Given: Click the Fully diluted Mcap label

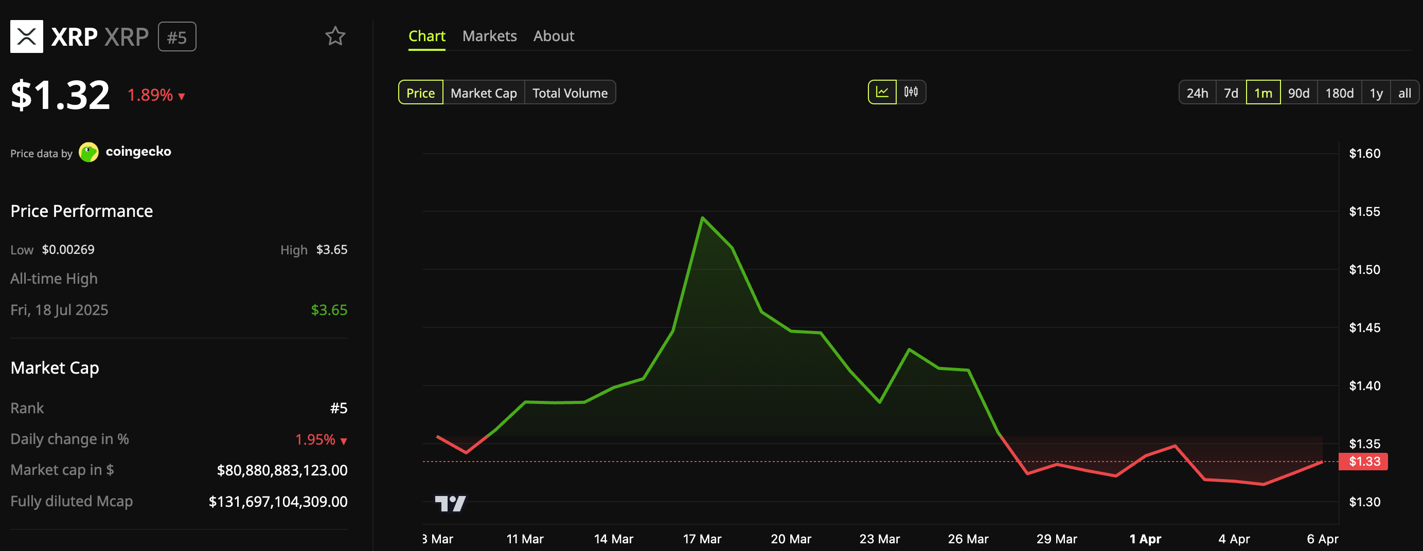Looking at the screenshot, I should click(72, 501).
